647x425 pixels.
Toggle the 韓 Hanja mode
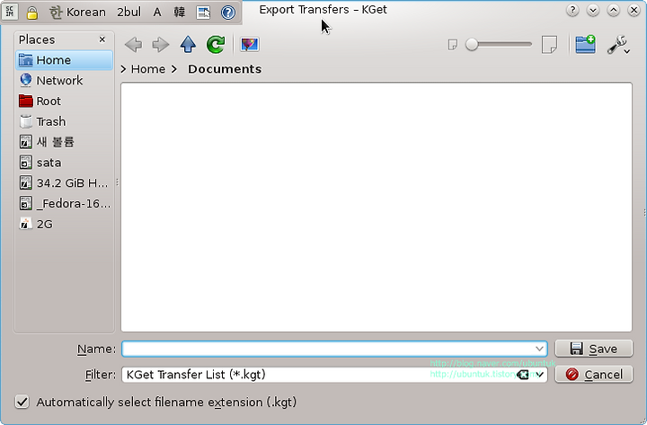[x=179, y=13]
